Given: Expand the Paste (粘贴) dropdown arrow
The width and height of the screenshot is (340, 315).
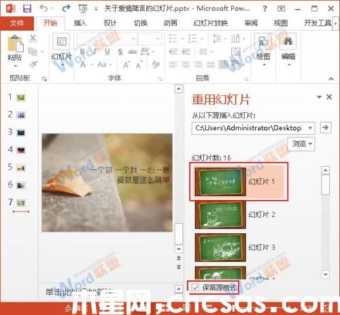Looking at the screenshot, I should (x=16, y=66).
